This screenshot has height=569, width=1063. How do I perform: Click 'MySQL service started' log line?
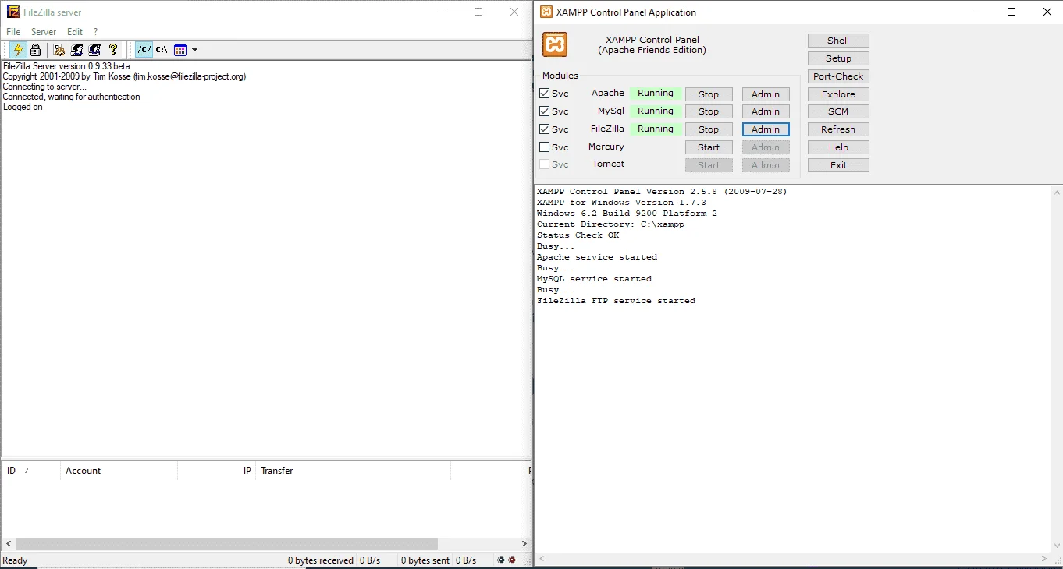[594, 279]
